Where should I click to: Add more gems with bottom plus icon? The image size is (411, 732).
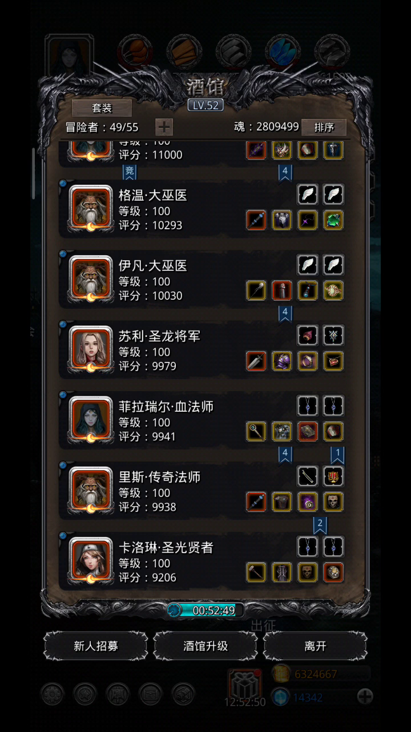pyautogui.click(x=365, y=696)
